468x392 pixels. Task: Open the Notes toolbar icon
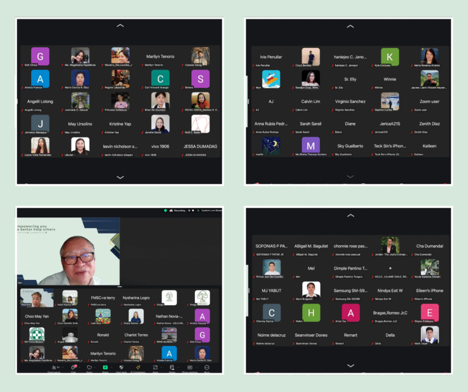pyautogui.click(x=172, y=368)
